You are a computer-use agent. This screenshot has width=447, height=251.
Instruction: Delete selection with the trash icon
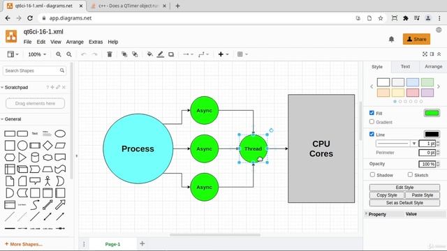click(x=110, y=54)
